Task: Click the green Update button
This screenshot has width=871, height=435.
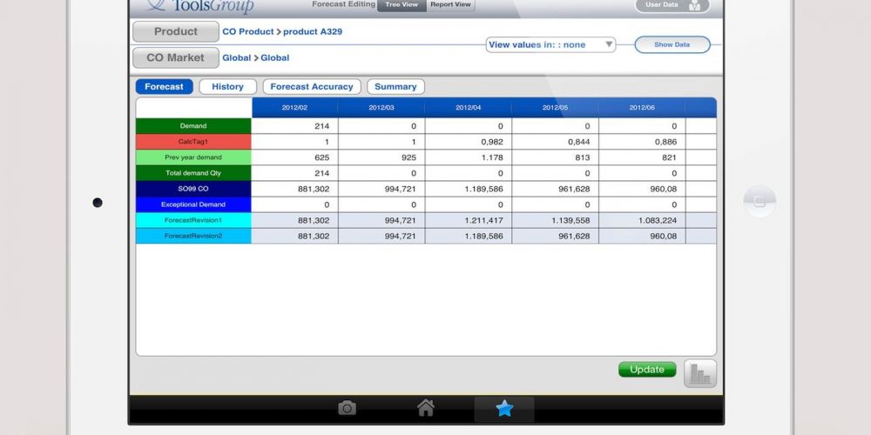Action: tap(647, 370)
